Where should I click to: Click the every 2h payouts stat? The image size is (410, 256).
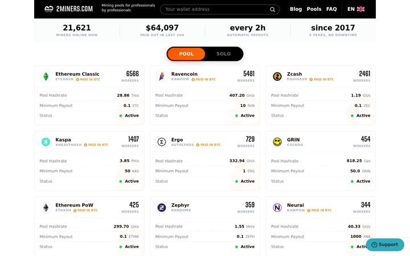point(247,30)
